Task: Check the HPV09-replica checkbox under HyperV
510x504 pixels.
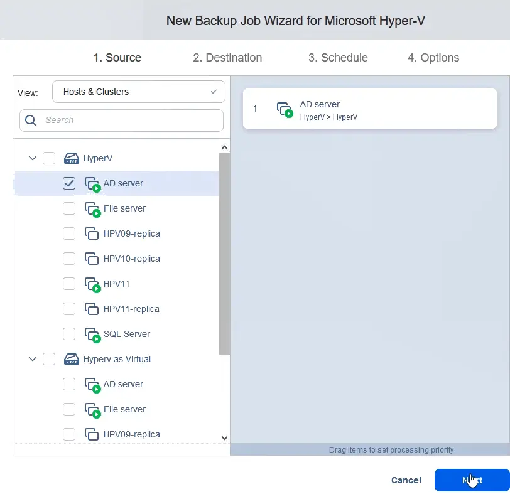Action: (x=69, y=233)
